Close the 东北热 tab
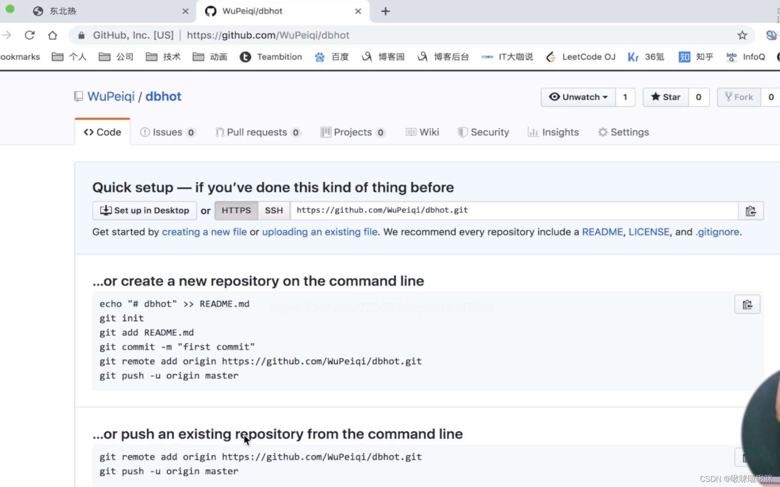 [185, 11]
